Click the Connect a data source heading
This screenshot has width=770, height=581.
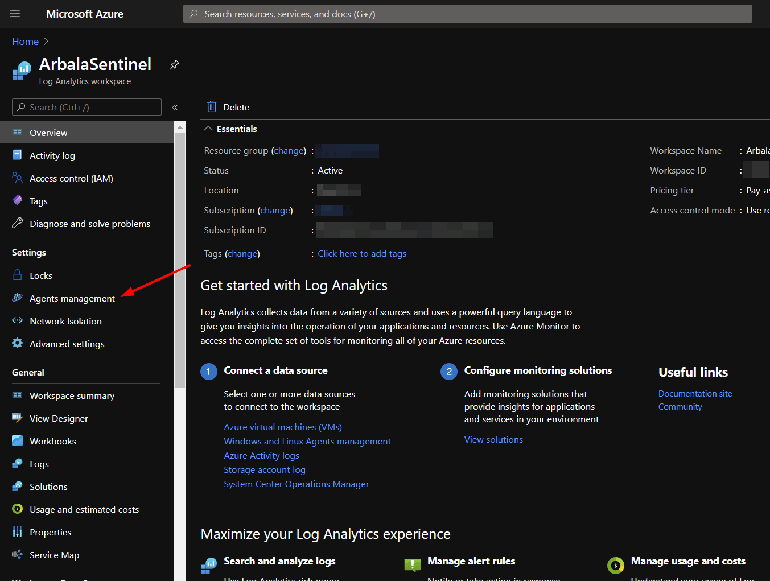tap(275, 370)
